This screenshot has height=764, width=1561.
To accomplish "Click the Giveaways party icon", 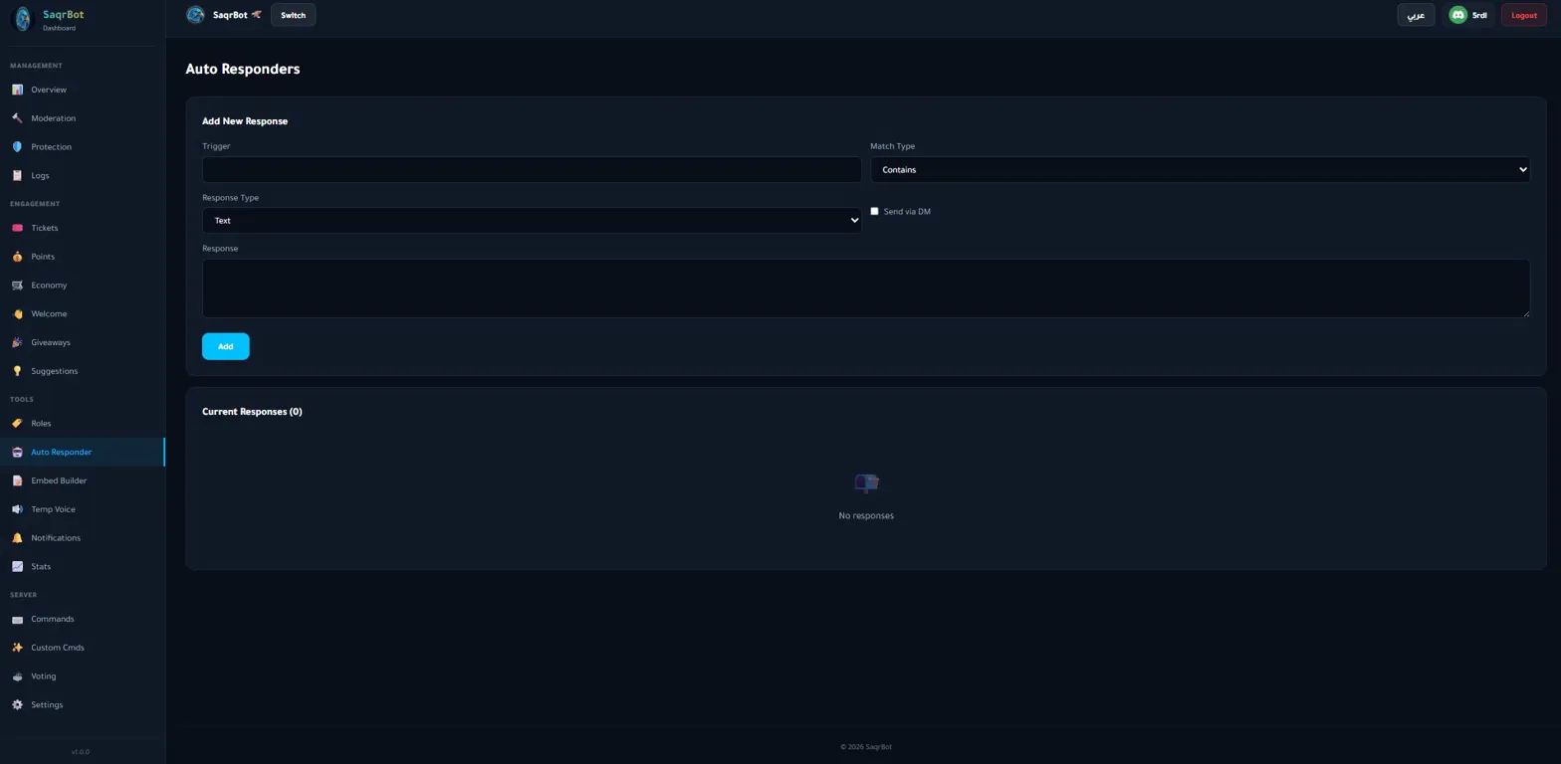I will click(x=17, y=342).
